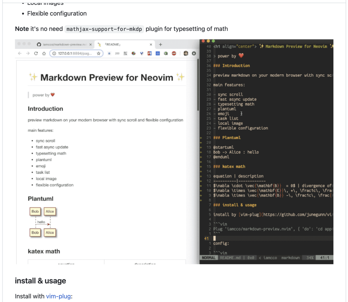Expand the fold indicator next to line 19 startuml

pos(201,147)
